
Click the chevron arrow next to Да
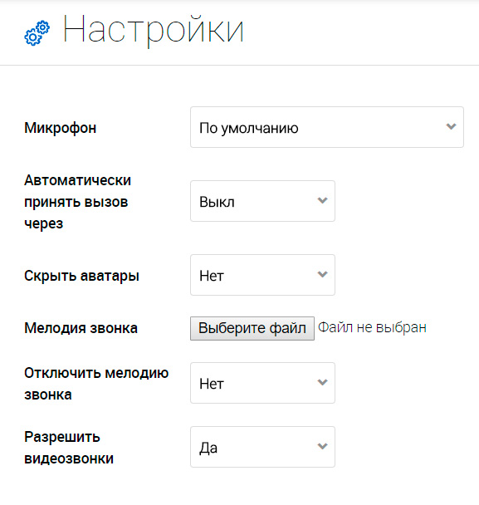(x=322, y=446)
